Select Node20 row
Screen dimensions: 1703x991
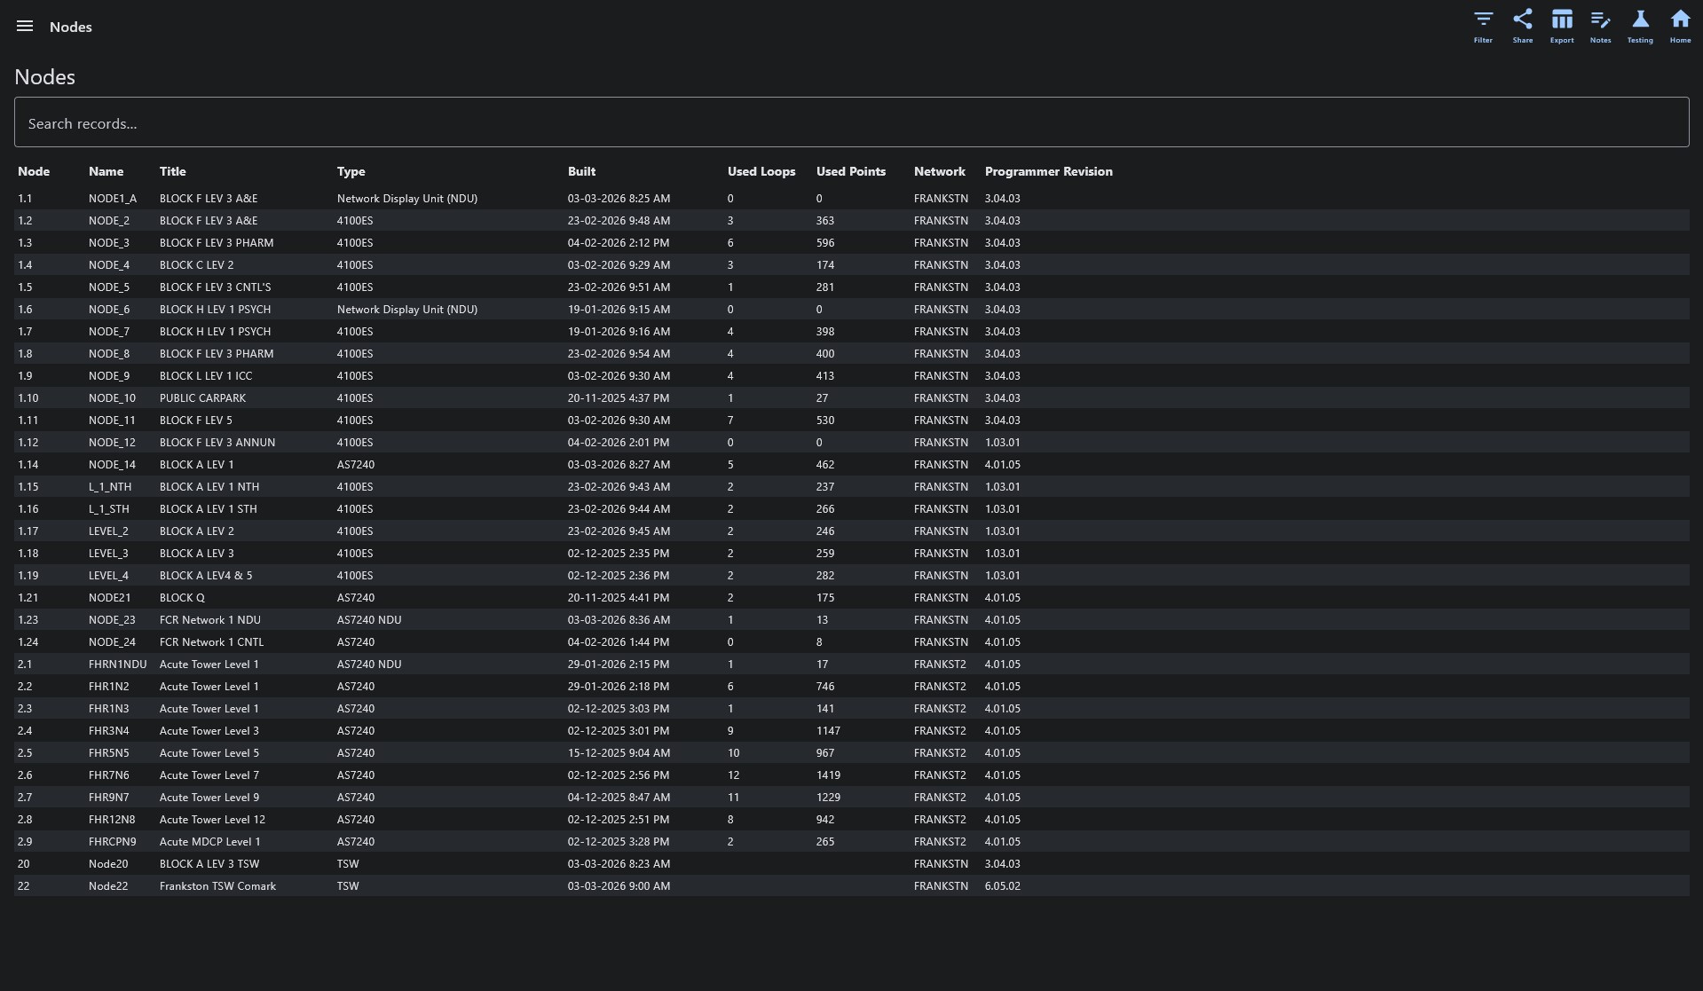[x=851, y=864]
